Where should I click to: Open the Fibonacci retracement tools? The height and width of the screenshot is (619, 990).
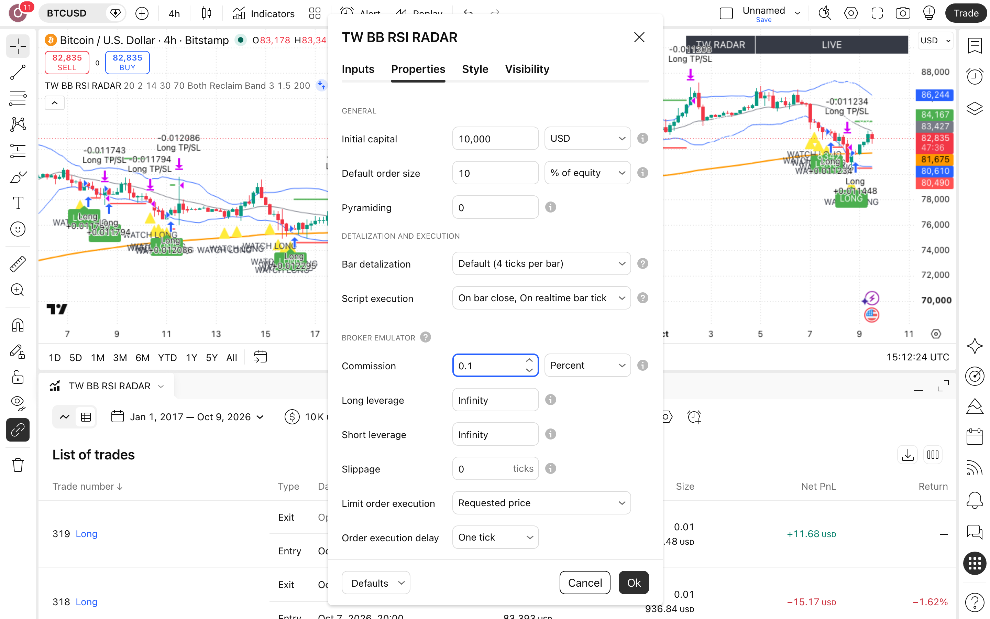[18, 99]
